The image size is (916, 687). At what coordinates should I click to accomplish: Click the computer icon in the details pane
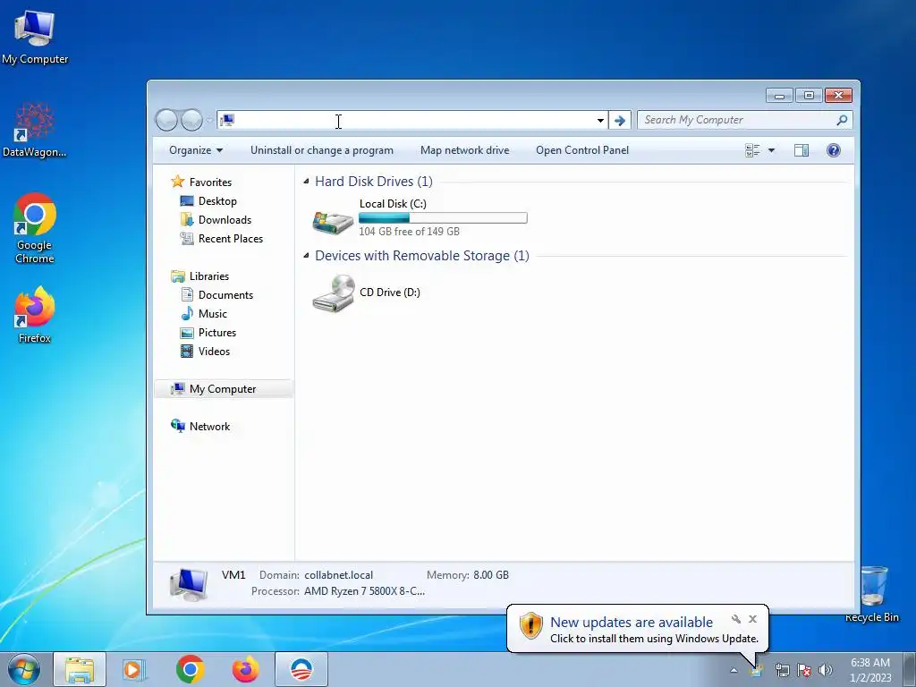(x=189, y=584)
